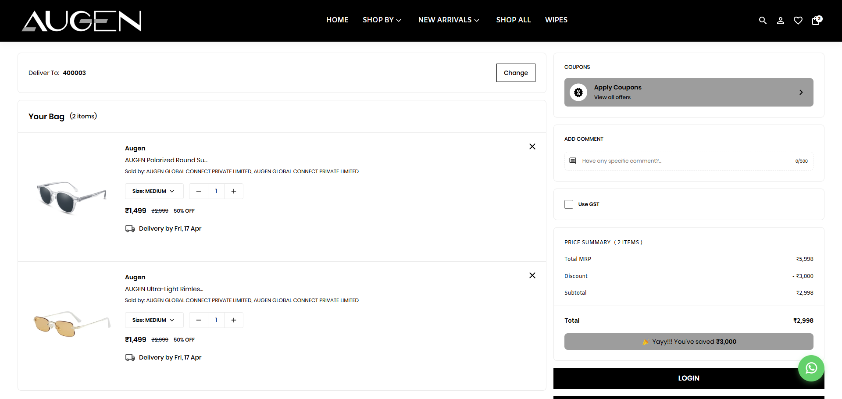Viewport: 842px width, 399px height.
Task: Click delivery truck icon for Polarized Round item
Action: coord(130,228)
